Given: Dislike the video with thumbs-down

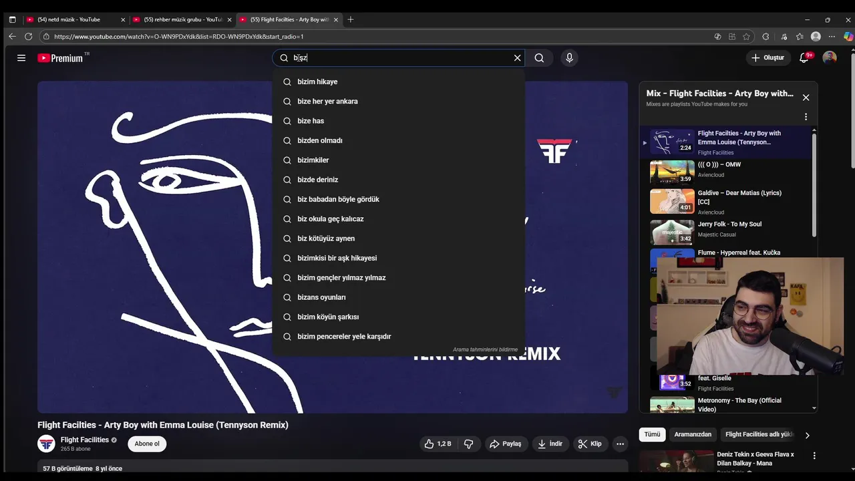Looking at the screenshot, I should [x=469, y=444].
